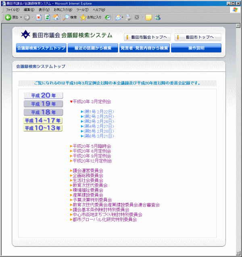Open 第5号 2月28日 record
The image size is (242, 257).
tap(98, 131)
